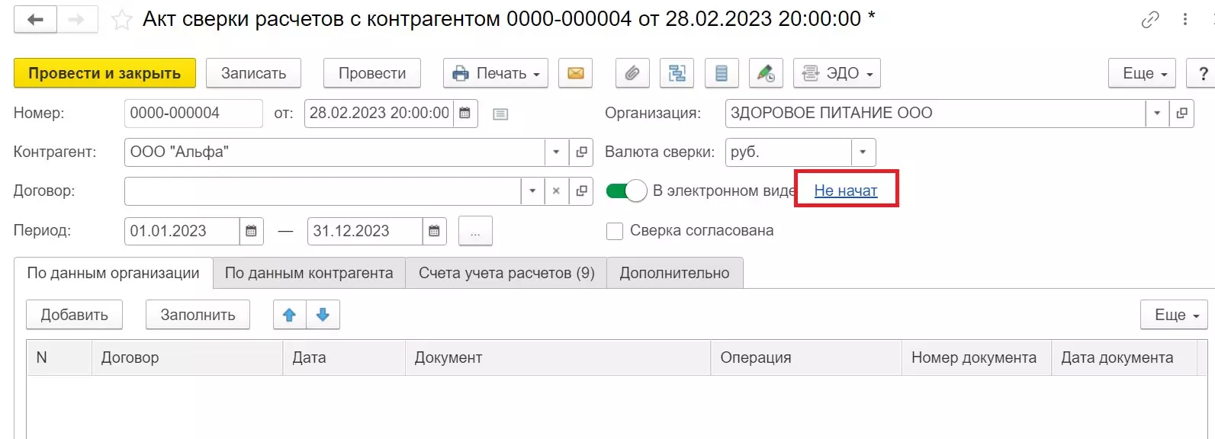Click the empty Договор input field
Viewport: 1215px width, 439px height.
(322, 191)
